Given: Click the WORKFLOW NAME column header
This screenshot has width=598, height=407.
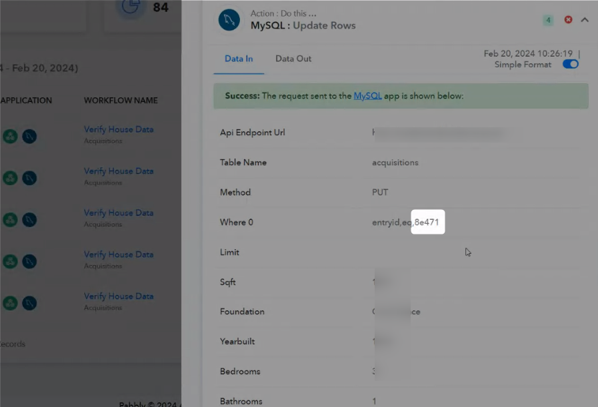Looking at the screenshot, I should point(121,100).
